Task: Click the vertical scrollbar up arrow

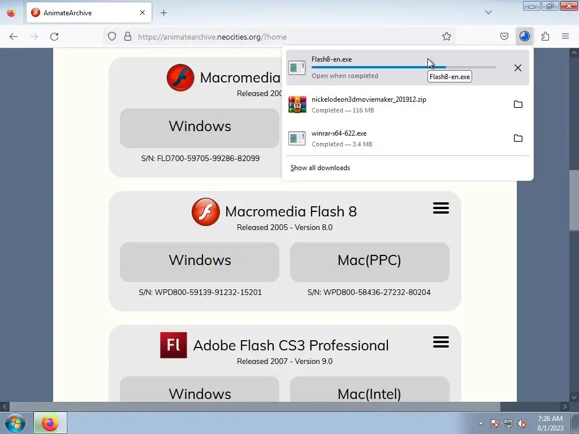Action: click(x=574, y=53)
